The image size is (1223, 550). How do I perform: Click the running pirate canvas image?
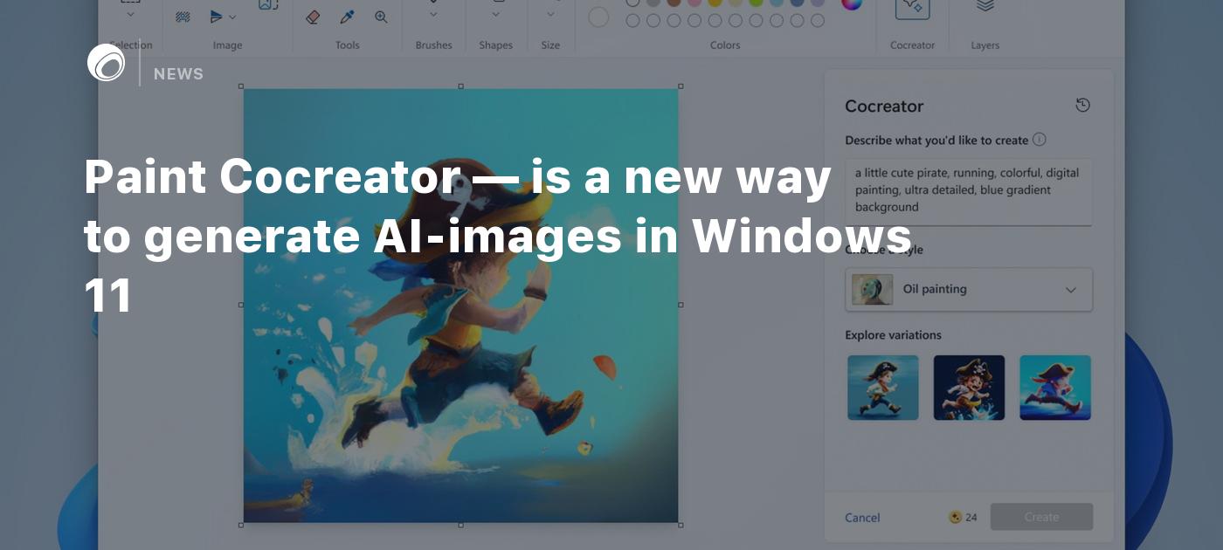460,306
